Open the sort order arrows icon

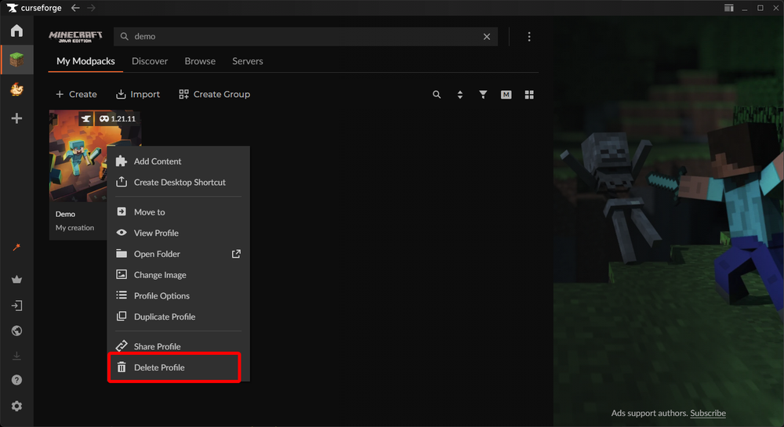click(460, 94)
